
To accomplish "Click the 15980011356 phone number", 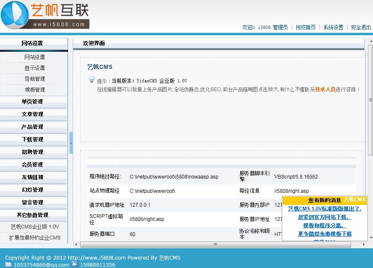I will 97,265.
